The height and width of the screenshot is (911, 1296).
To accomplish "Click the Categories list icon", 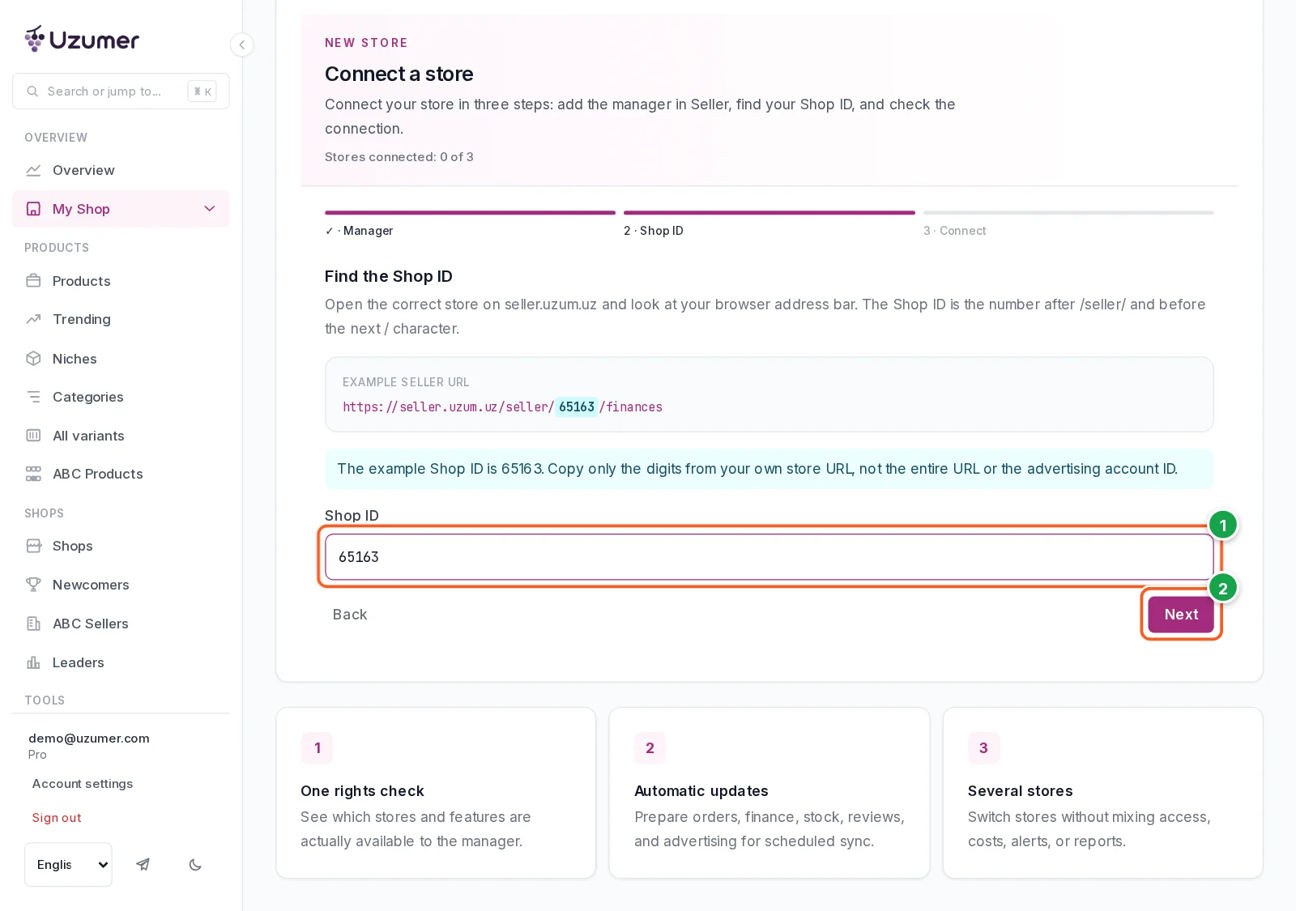I will click(33, 397).
